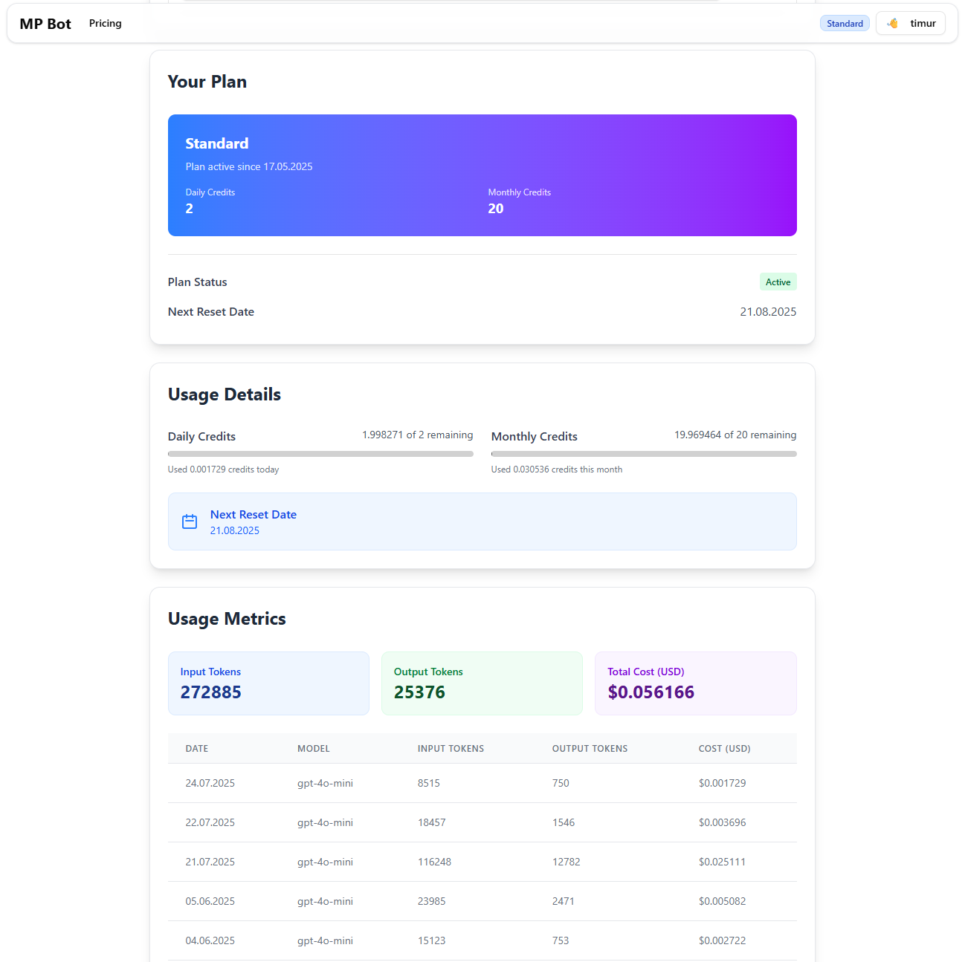The width and height of the screenshot is (965, 962).
Task: Select the 05.06.2025 date cell
Action: click(x=210, y=901)
